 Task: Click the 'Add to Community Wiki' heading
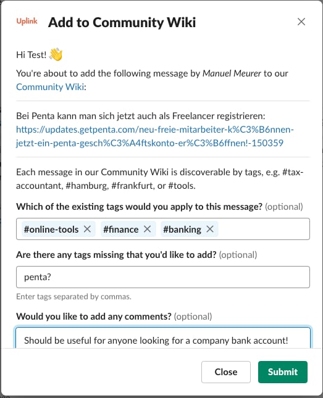coord(122,22)
